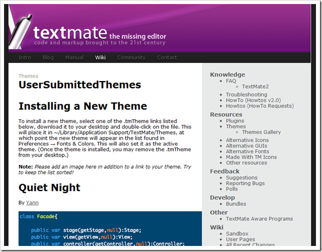The height and width of the screenshot is (252, 322).
Task: Open the Other resources link
Action: coord(246,163)
